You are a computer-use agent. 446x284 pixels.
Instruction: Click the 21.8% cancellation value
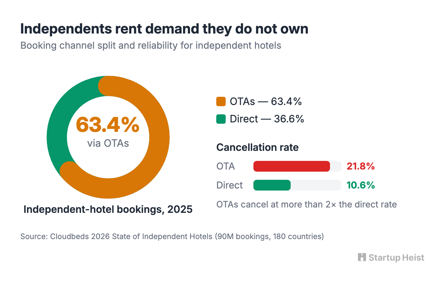pos(360,166)
